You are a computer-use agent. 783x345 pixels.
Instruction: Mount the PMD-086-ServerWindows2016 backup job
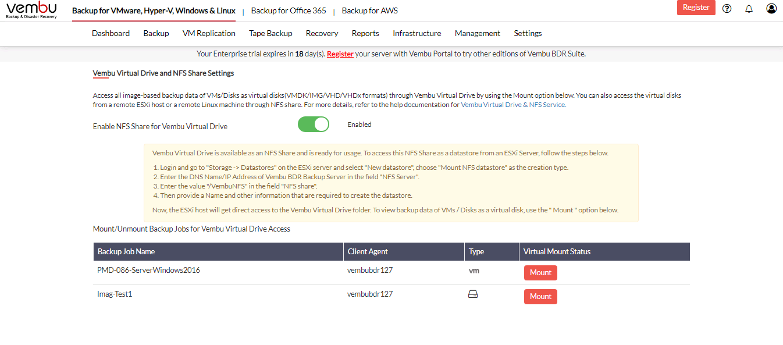click(x=540, y=273)
